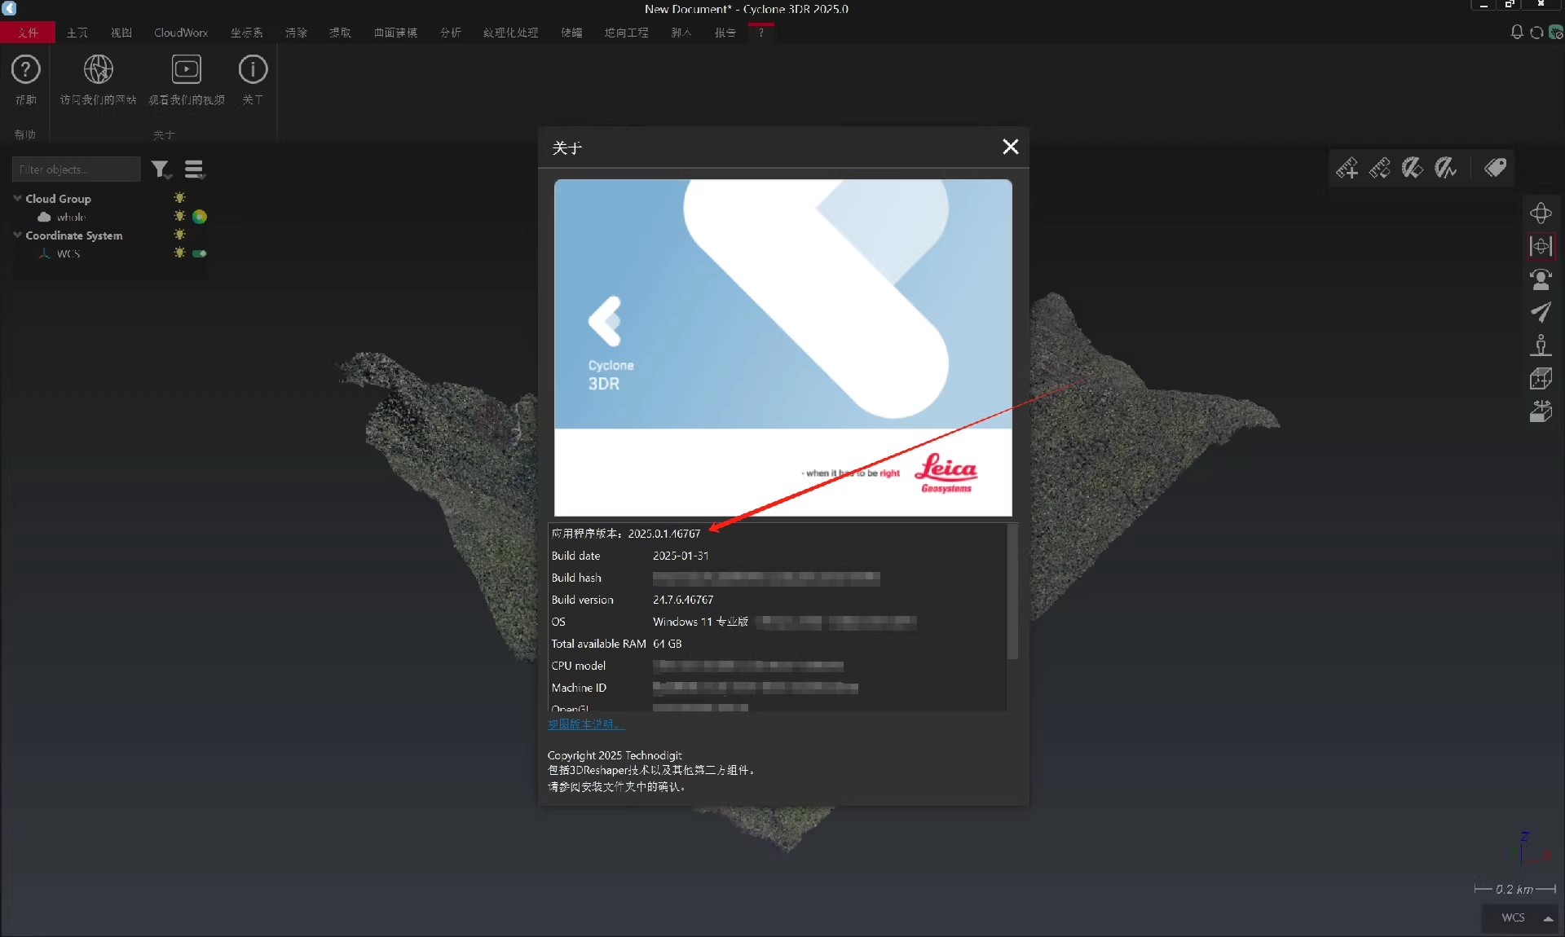Screen dimensions: 1565x937
Task: Open the 清除 ribbon tab
Action: tap(296, 33)
